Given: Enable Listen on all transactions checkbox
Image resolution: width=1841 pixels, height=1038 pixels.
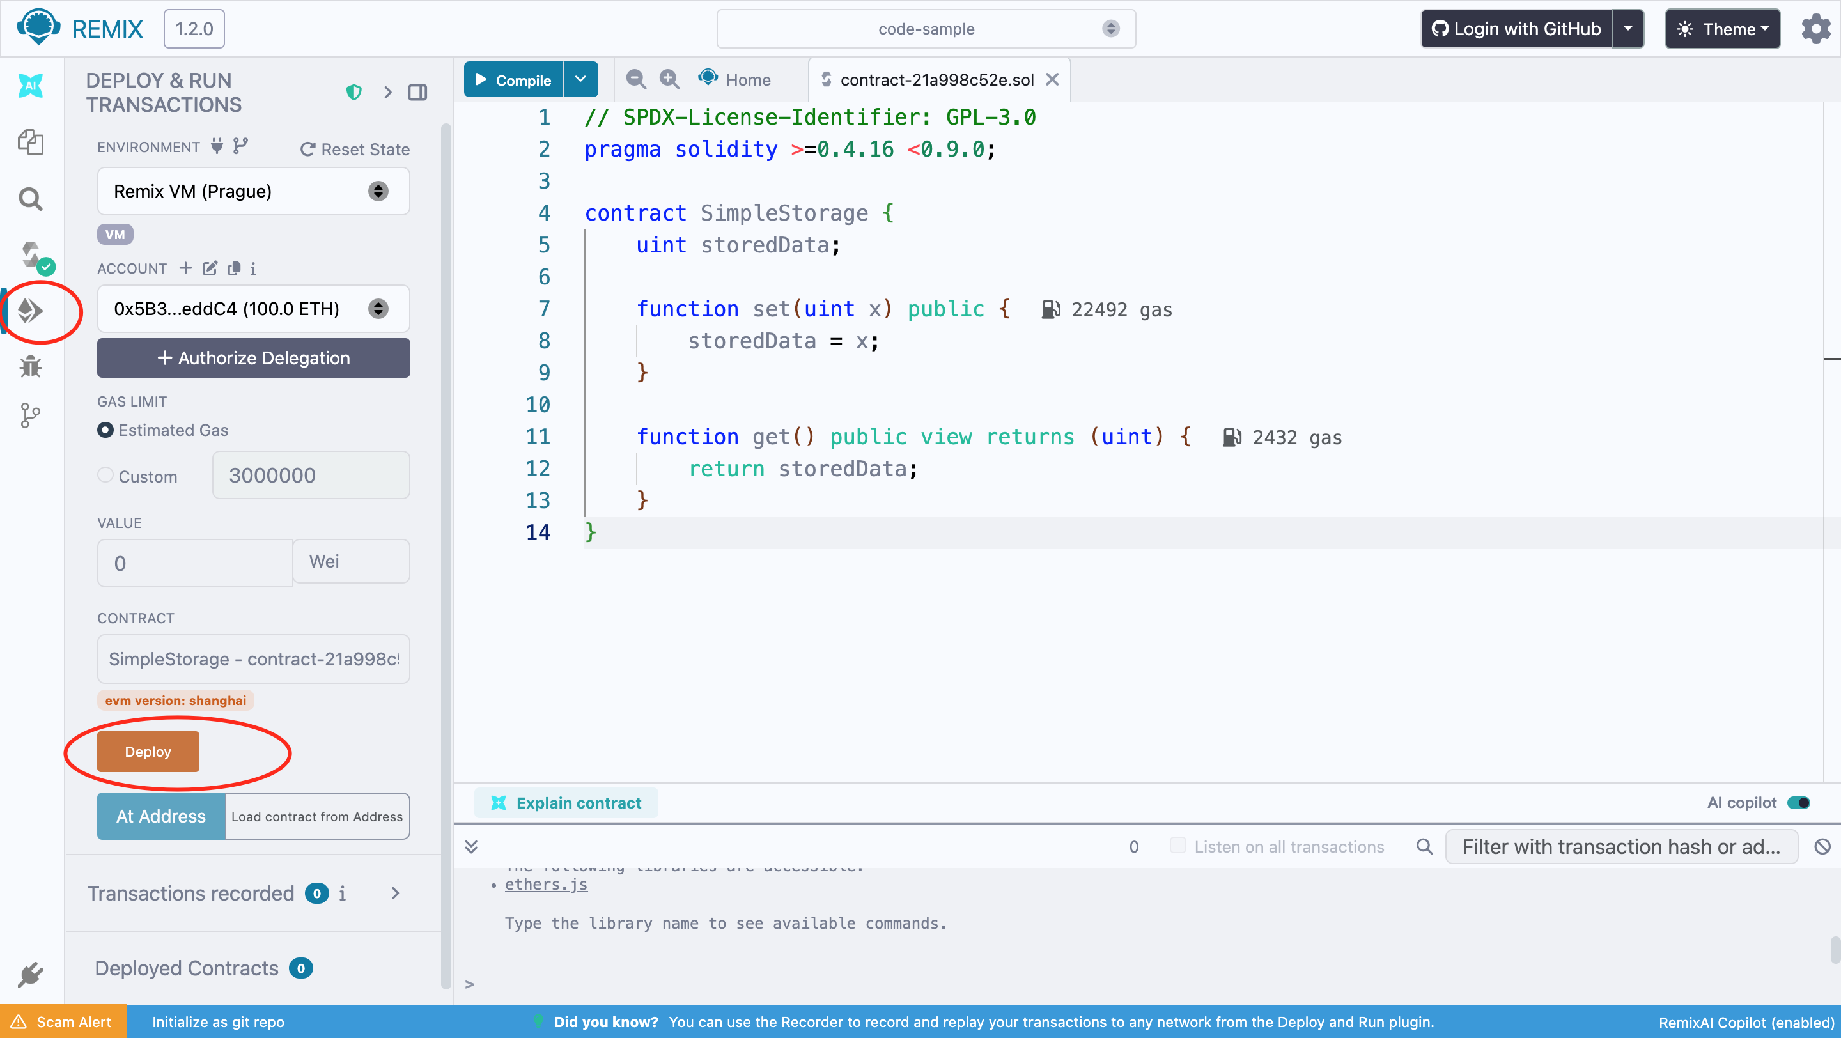Looking at the screenshot, I should 1177,846.
